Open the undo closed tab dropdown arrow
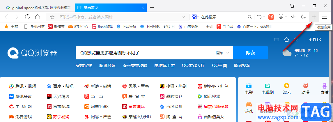The height and width of the screenshot is (122, 333). [x=264, y=17]
